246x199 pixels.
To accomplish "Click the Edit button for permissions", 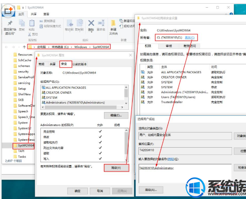I will pos(116,115).
